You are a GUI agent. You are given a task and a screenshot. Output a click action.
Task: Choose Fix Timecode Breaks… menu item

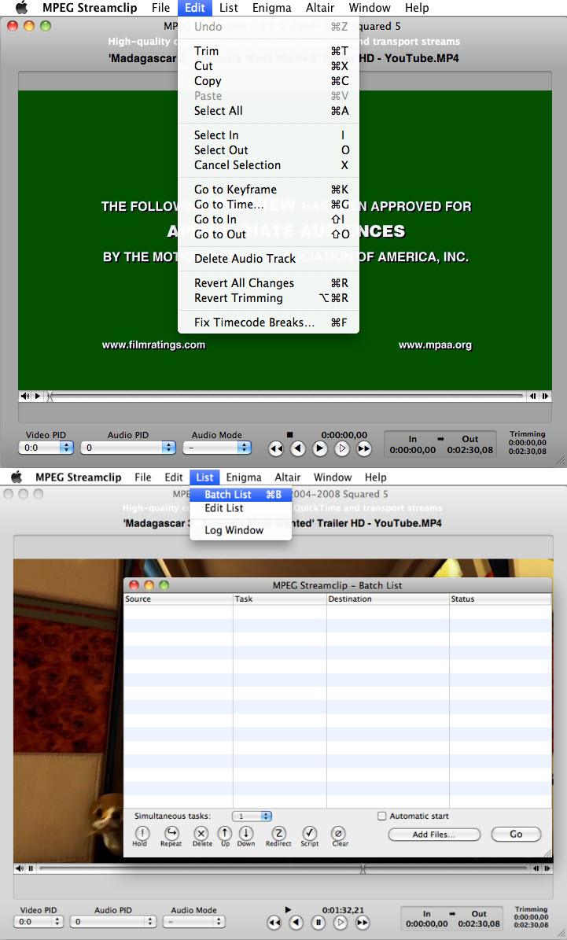(254, 323)
